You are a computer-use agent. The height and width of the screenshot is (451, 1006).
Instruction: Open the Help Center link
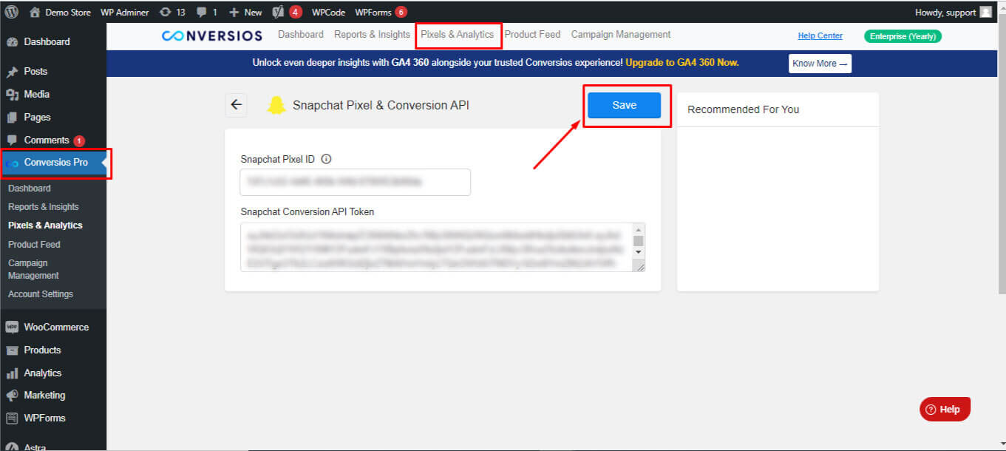pyautogui.click(x=820, y=36)
